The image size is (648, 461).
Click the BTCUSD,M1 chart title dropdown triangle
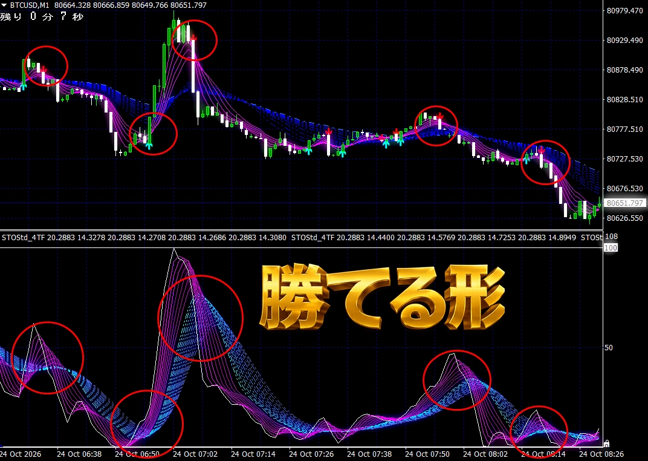click(4, 5)
